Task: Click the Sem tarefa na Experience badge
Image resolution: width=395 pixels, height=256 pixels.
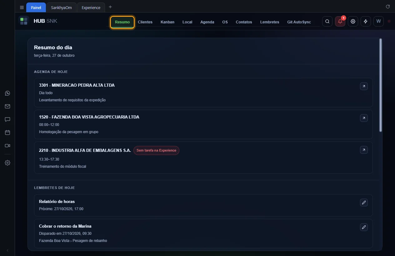Action: point(156,150)
